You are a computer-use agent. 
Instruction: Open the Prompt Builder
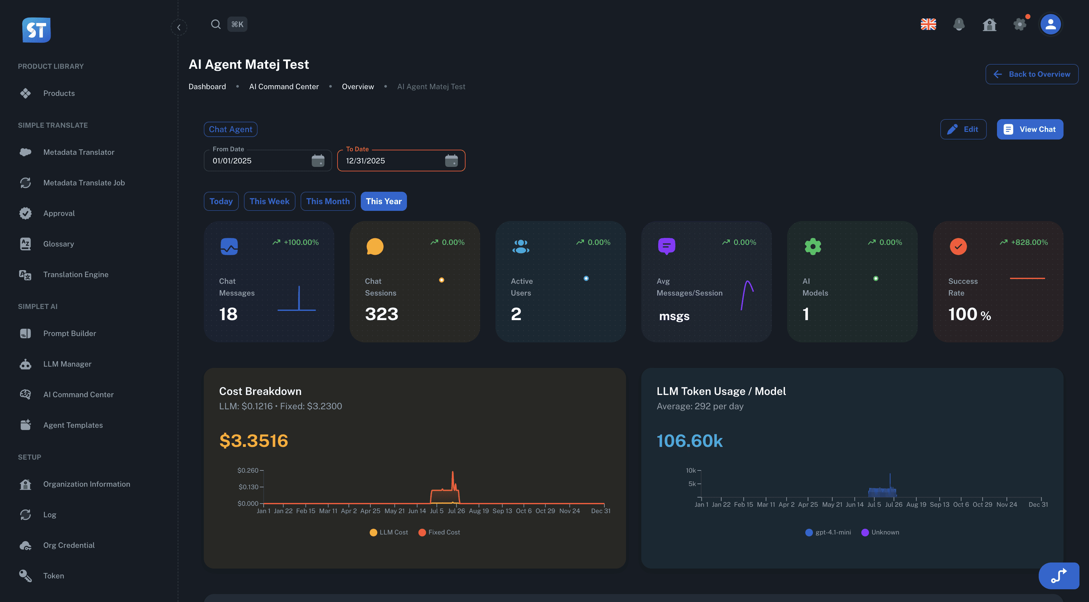[x=69, y=333]
